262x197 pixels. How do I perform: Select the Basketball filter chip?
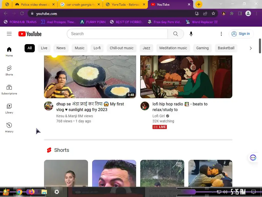(226, 48)
